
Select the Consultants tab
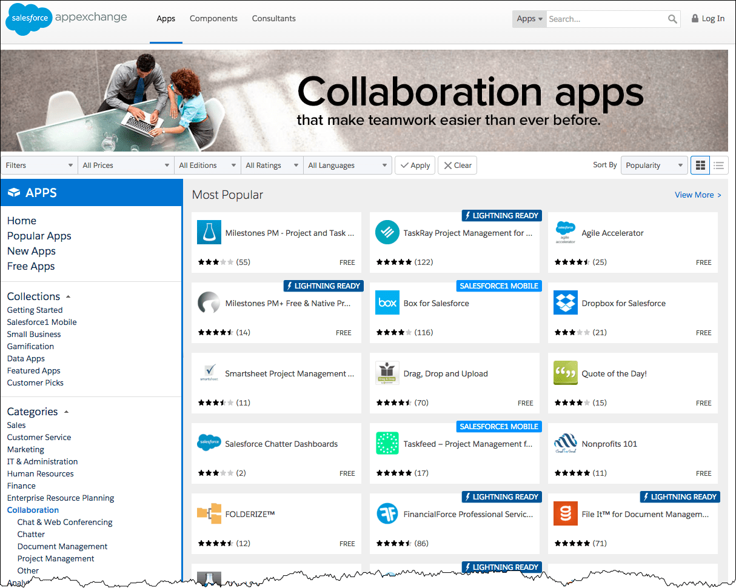coord(274,19)
